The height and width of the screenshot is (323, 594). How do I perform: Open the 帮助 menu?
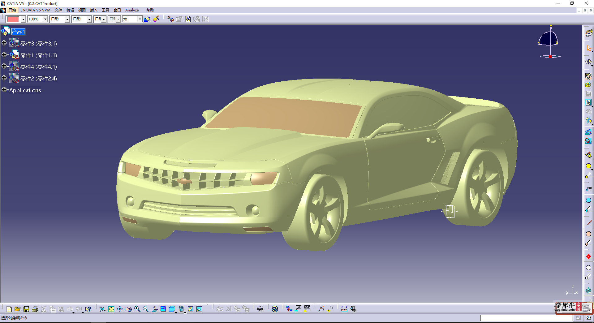pos(150,10)
